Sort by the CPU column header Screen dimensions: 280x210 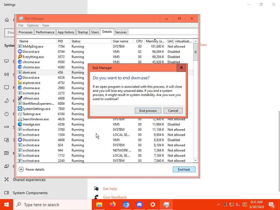[x=139, y=41]
